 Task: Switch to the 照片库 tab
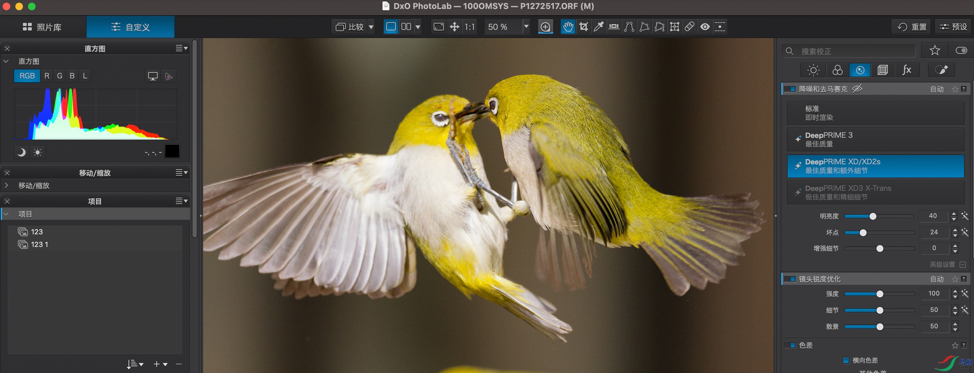pos(43,27)
